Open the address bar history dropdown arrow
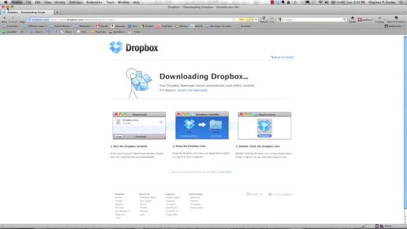The height and width of the screenshot is (229, 407). tap(256, 20)
